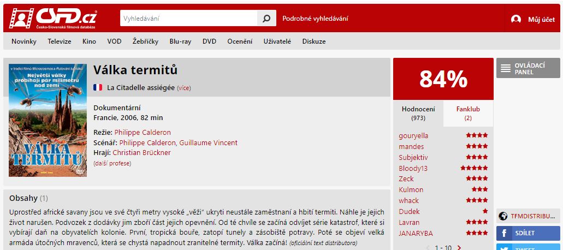Click gouryella's four-star rating

tap(477, 135)
